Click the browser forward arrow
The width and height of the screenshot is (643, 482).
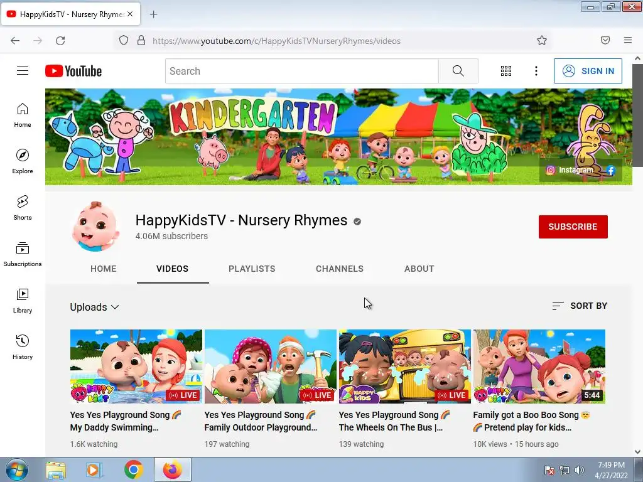pyautogui.click(x=38, y=41)
